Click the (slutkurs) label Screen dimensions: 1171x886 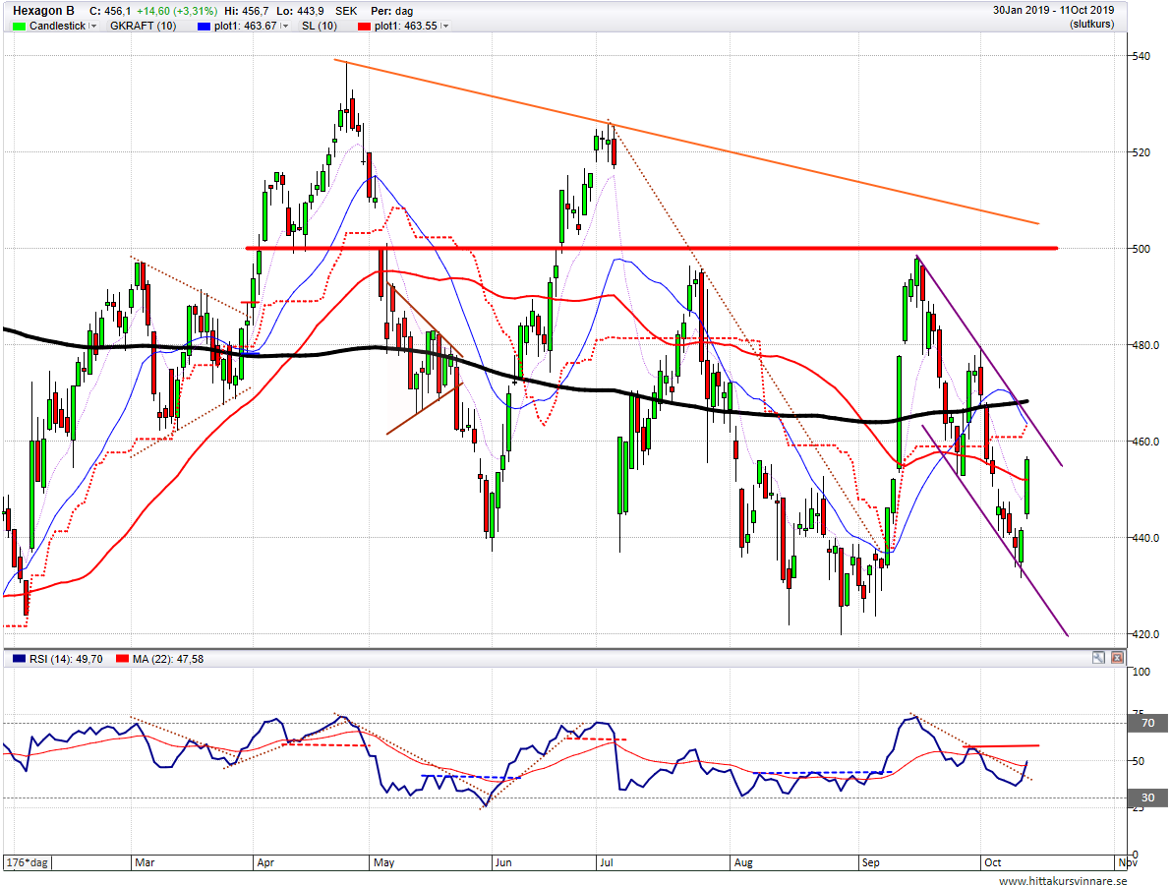pos(1091,24)
